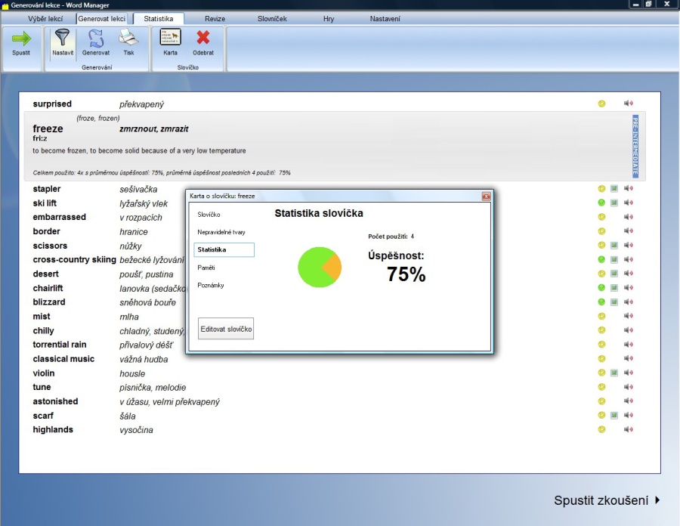Image resolution: width=680 pixels, height=526 pixels.
Task: Select Paměti section in word card
Action: pos(206,268)
